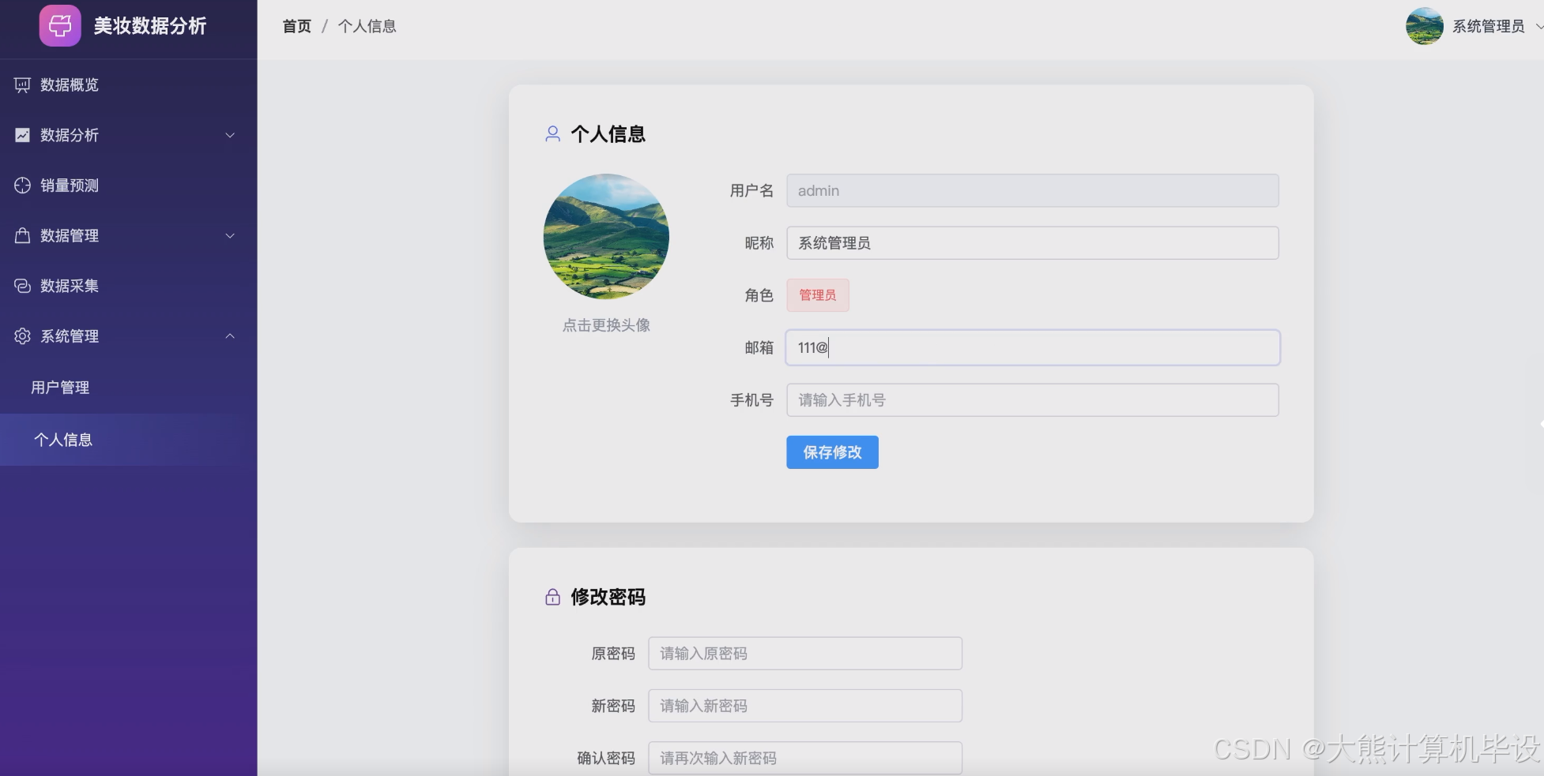Screen dimensions: 1544x776
Task: Collapse the 系统管理 submenu
Action: (x=230, y=336)
